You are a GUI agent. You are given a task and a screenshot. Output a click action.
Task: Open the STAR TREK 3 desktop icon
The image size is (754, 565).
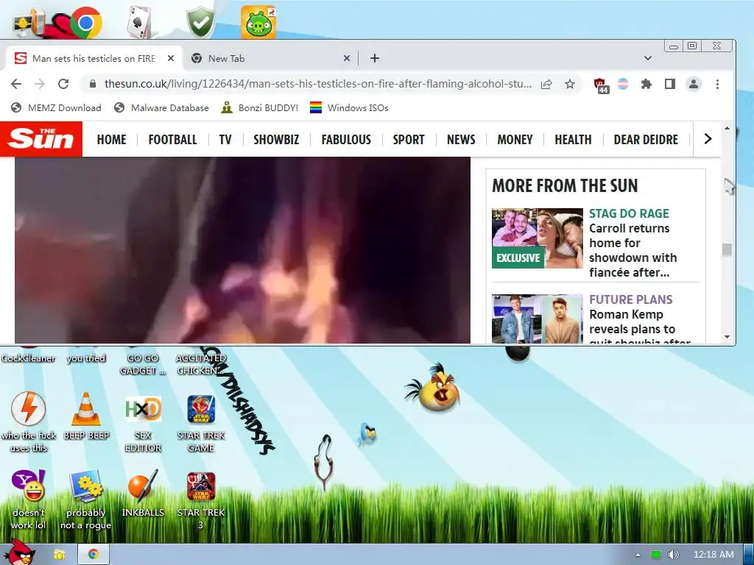pyautogui.click(x=201, y=500)
